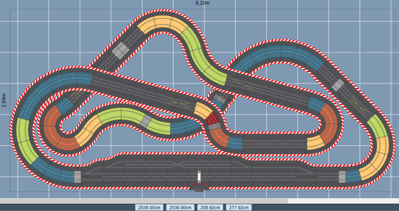Select the 277.92cm value in the status bar

239,207
